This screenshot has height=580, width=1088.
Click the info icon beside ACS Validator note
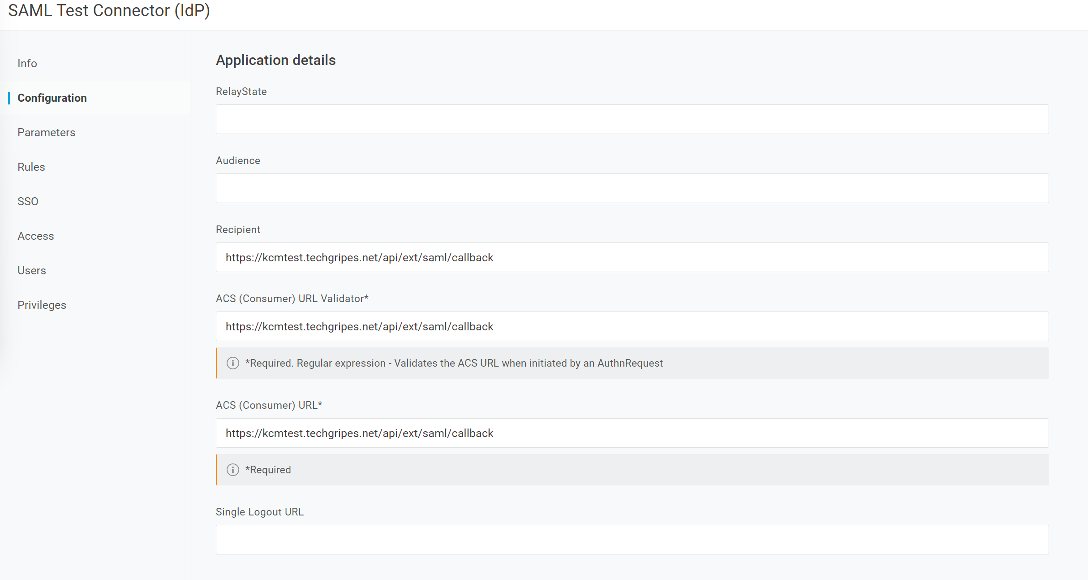(x=232, y=363)
